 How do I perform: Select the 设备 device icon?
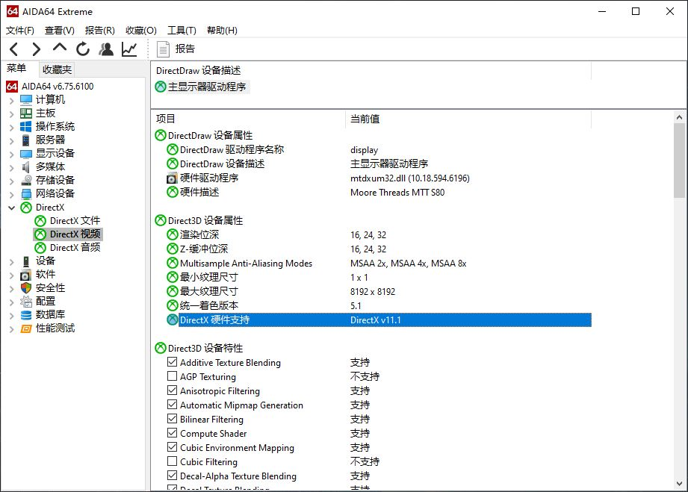pyautogui.click(x=26, y=261)
